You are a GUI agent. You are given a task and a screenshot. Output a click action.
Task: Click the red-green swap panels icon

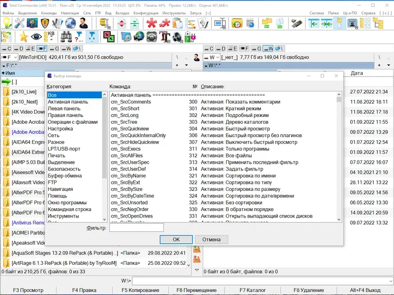tap(109, 37)
